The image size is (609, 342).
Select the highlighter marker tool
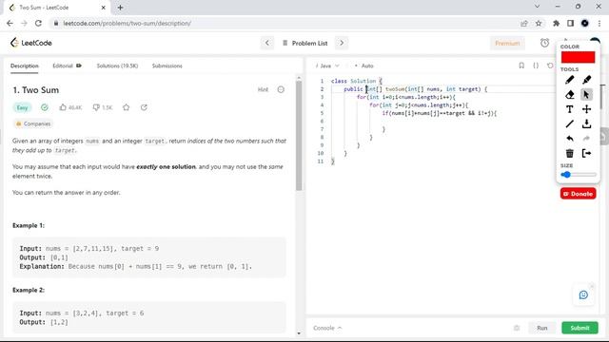[x=586, y=80]
